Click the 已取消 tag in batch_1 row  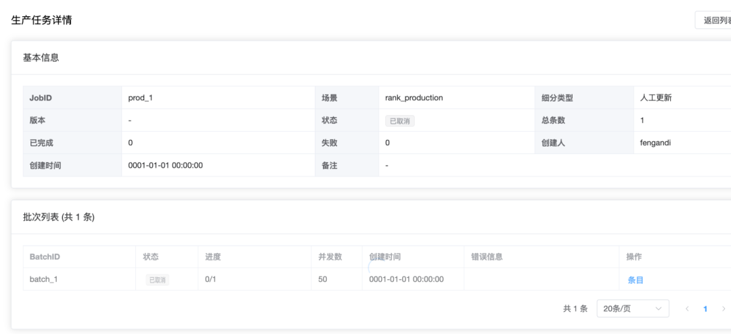157,280
